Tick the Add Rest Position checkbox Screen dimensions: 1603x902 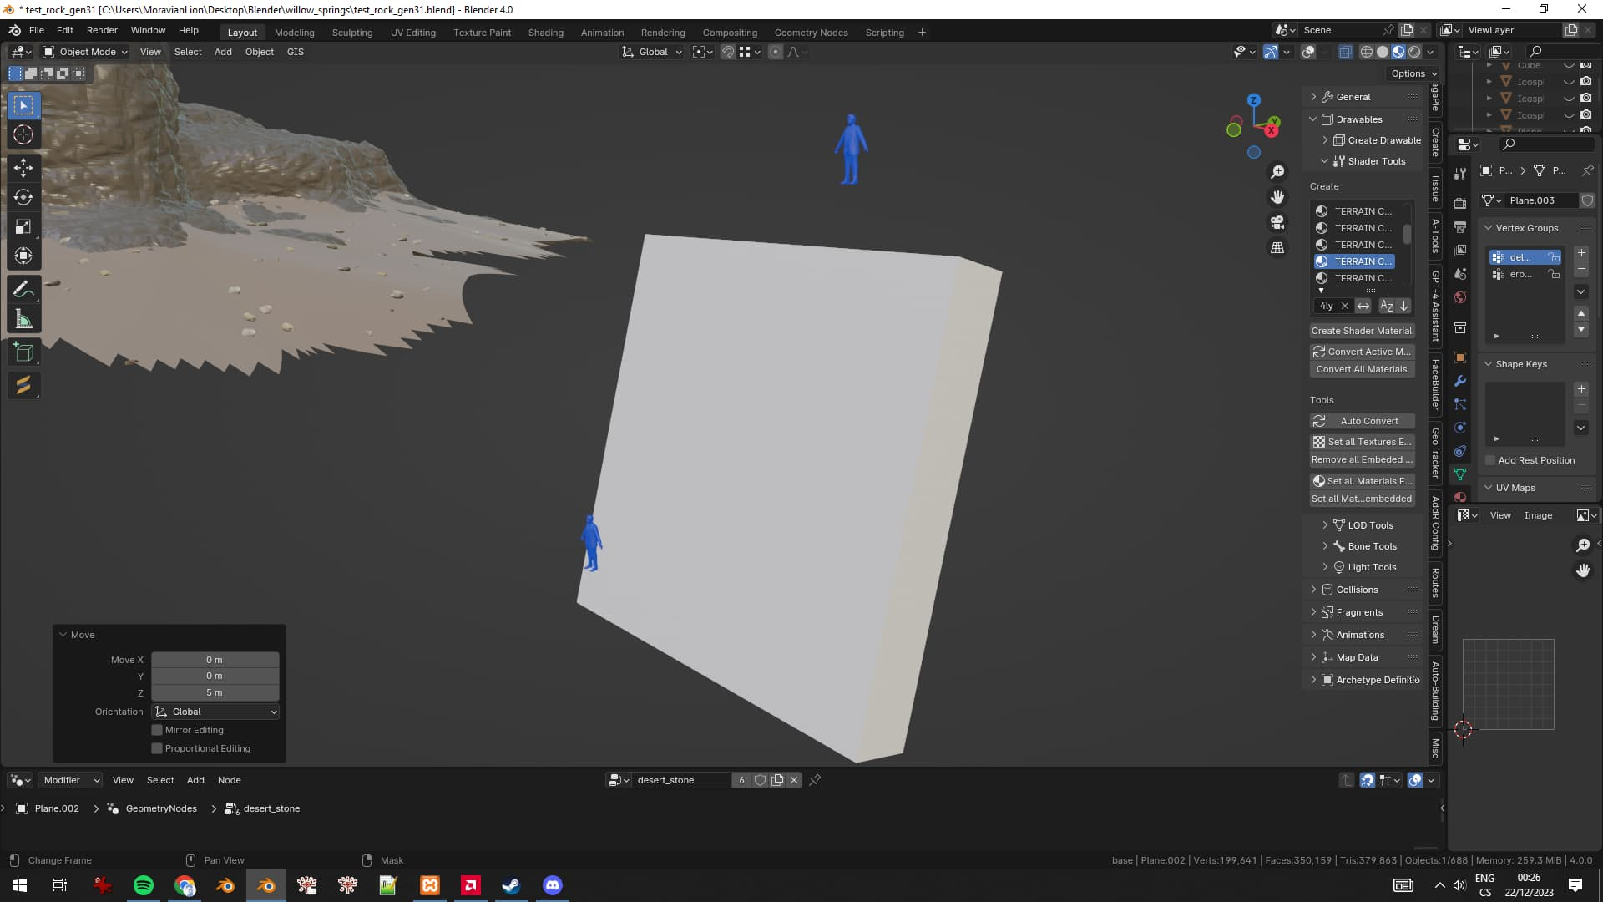[1490, 460]
